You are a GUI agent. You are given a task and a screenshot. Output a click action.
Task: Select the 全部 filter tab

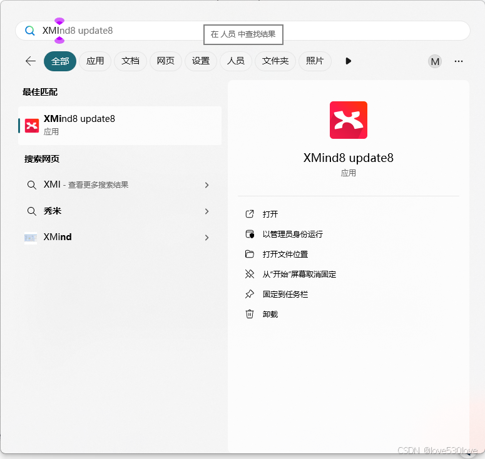point(60,61)
